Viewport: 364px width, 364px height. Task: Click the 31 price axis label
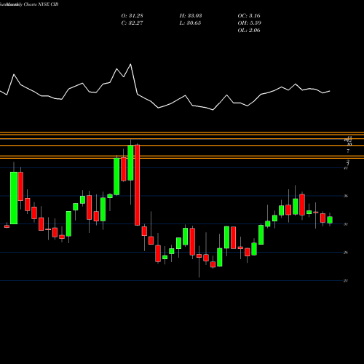pos(346,224)
